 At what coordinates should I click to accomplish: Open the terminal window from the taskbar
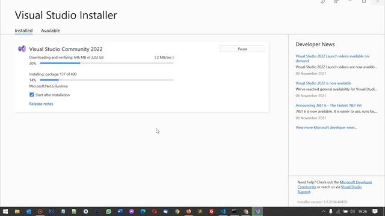click(234, 211)
